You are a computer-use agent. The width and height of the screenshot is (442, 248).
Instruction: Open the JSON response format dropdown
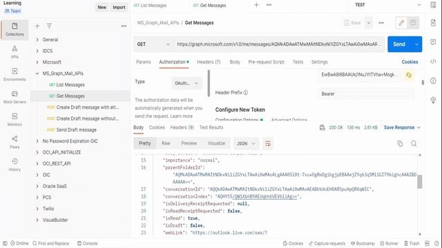point(246,144)
